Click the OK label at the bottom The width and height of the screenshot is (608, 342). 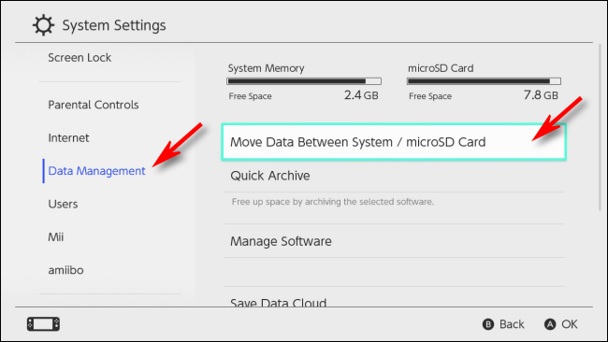(x=570, y=324)
